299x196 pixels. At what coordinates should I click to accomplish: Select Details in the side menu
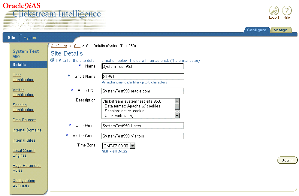click(29, 65)
